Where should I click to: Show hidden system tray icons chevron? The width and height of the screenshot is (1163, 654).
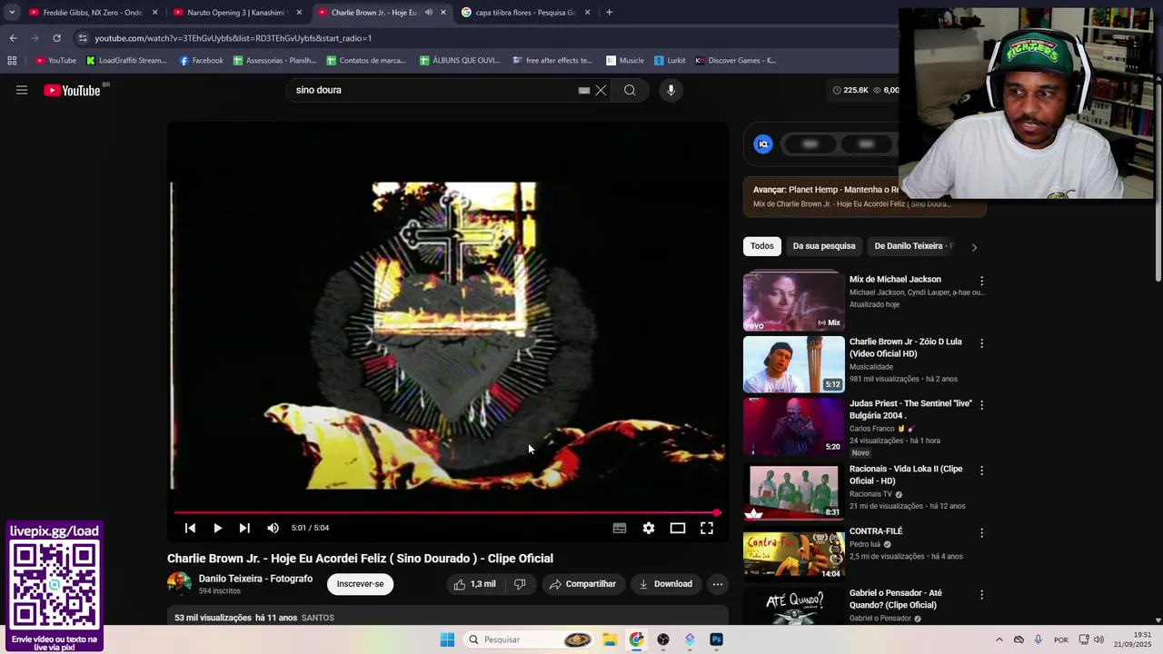(999, 639)
